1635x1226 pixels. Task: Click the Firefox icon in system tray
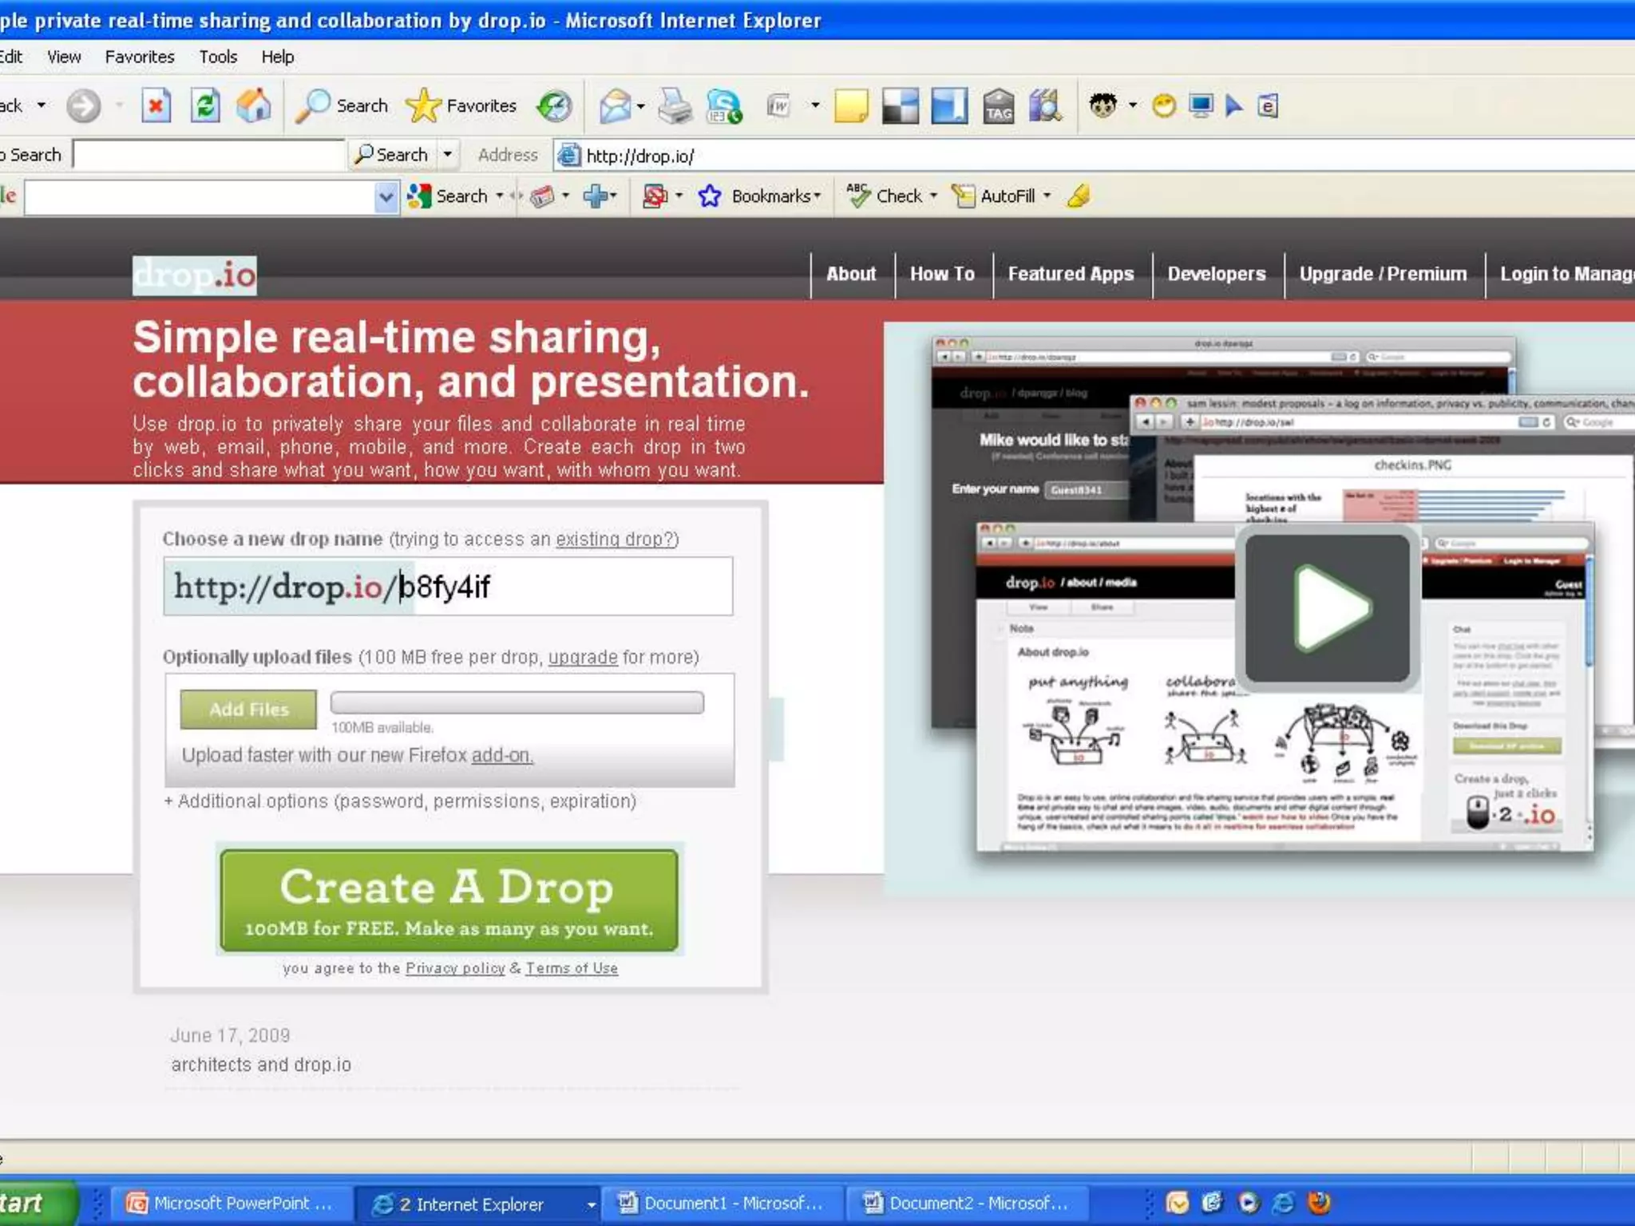[1319, 1203]
